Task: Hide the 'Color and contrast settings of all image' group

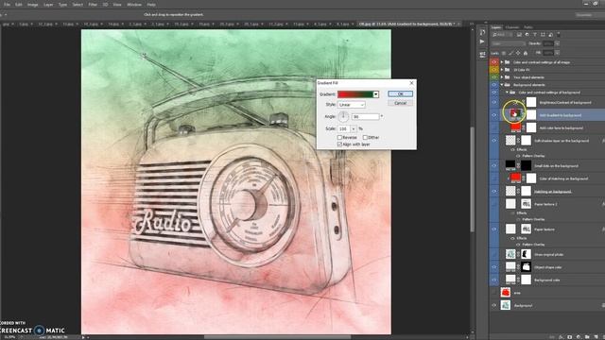Action: pyautogui.click(x=493, y=62)
